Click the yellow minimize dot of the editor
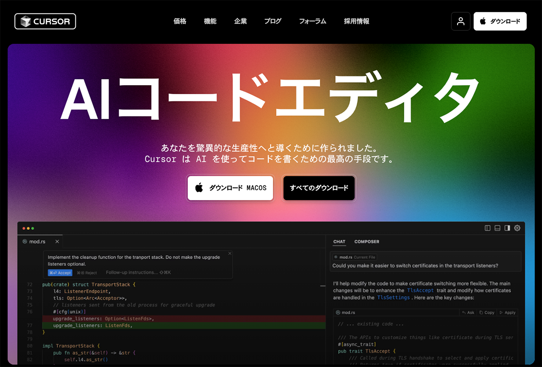This screenshot has width=542, height=367. pos(28,229)
